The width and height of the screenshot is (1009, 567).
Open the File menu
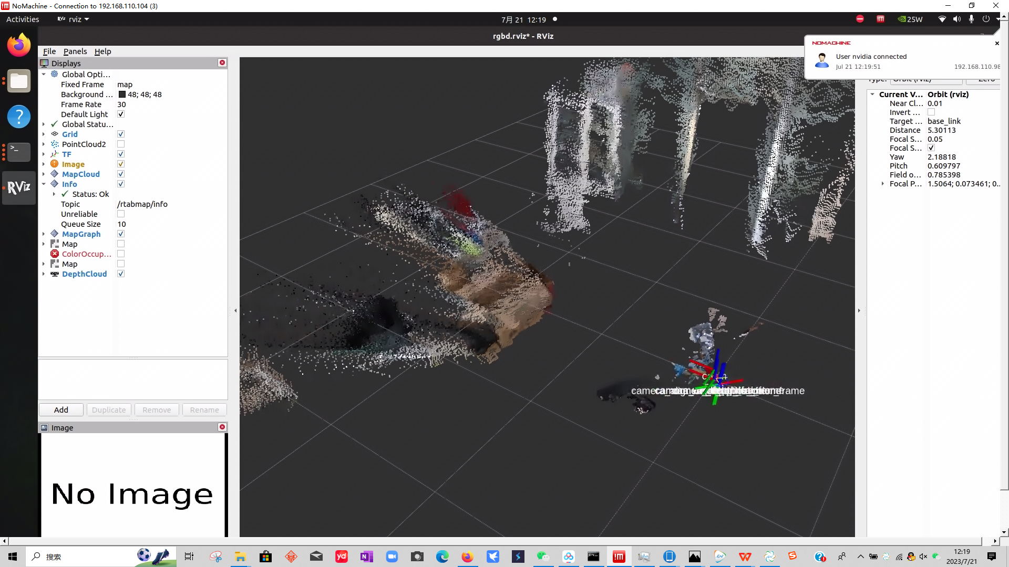pos(49,51)
